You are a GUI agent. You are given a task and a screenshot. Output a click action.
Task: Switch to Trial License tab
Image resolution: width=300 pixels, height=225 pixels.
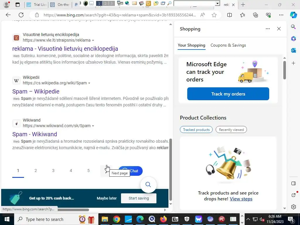(36, 5)
